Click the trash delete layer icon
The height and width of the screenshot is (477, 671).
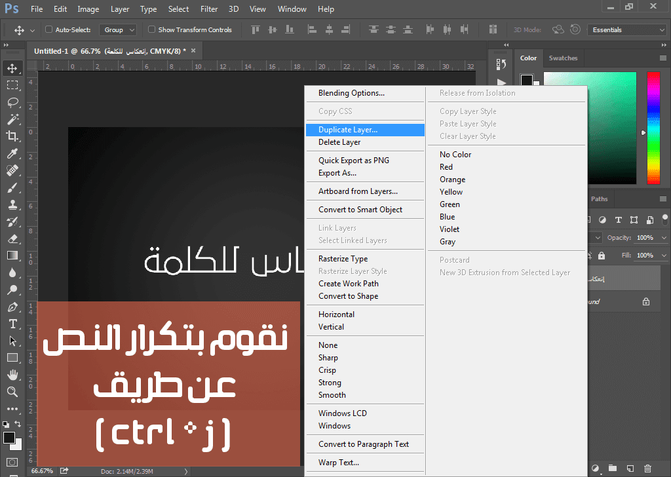point(648,468)
